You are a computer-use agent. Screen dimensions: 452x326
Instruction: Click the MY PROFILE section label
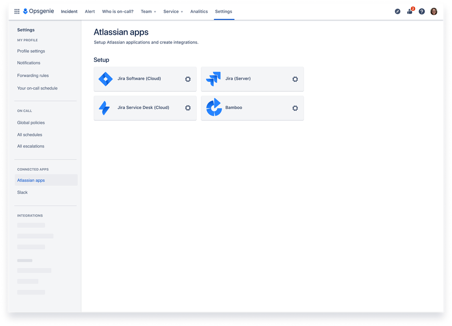pyautogui.click(x=28, y=40)
